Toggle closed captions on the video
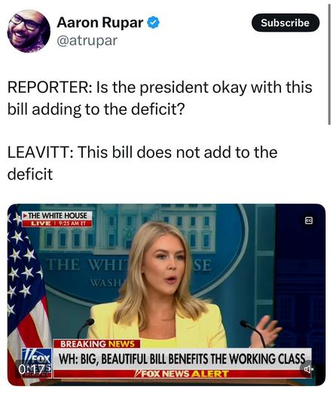Image resolution: width=333 pixels, height=393 pixels. click(x=309, y=220)
